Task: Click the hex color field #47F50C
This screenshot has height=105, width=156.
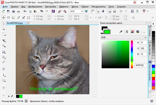Action: point(141,66)
